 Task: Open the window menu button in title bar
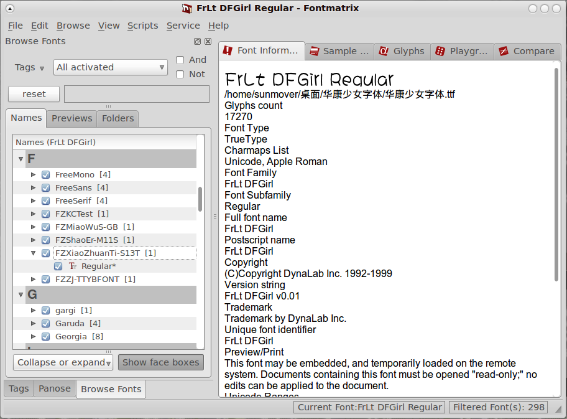click(x=10, y=8)
